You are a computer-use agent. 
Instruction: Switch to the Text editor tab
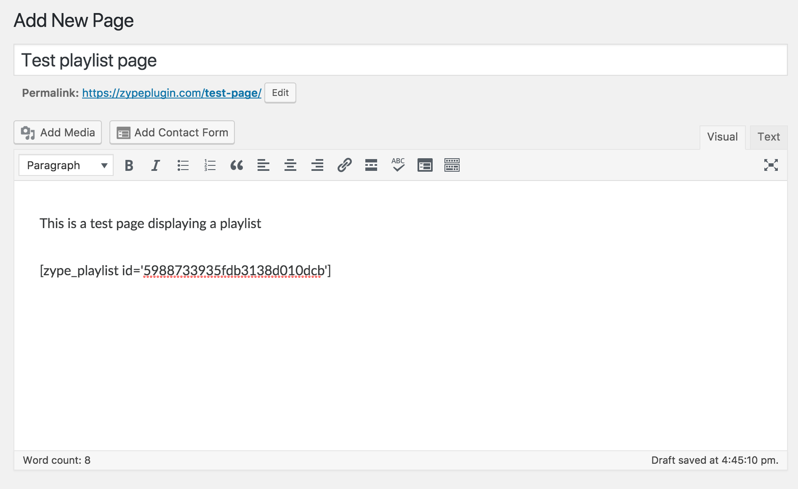click(x=769, y=137)
